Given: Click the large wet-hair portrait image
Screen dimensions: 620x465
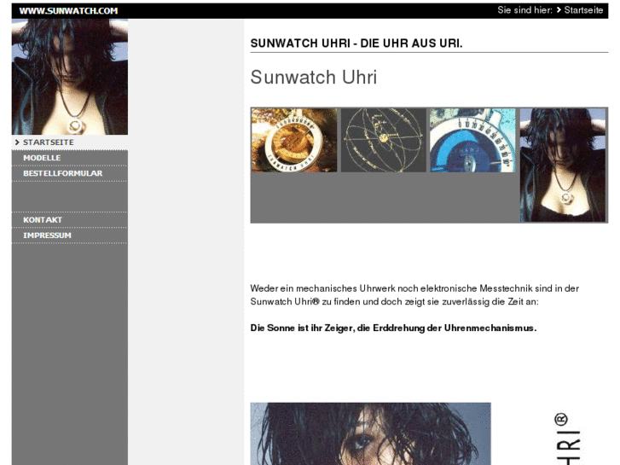Looking at the screenshot, I should (370, 433).
